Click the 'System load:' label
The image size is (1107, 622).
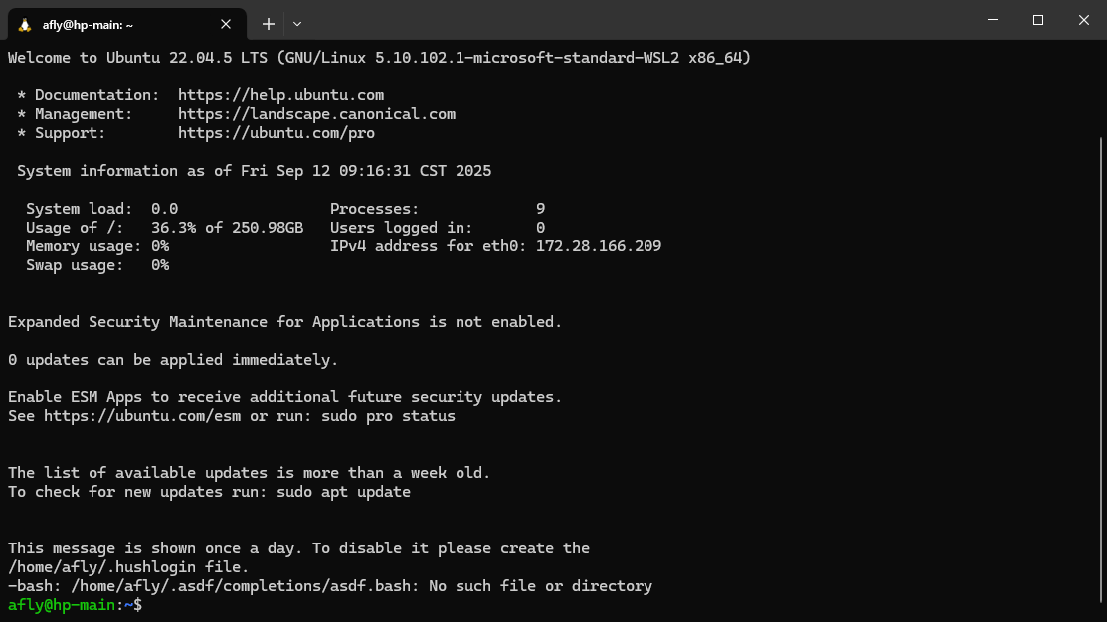(x=80, y=209)
